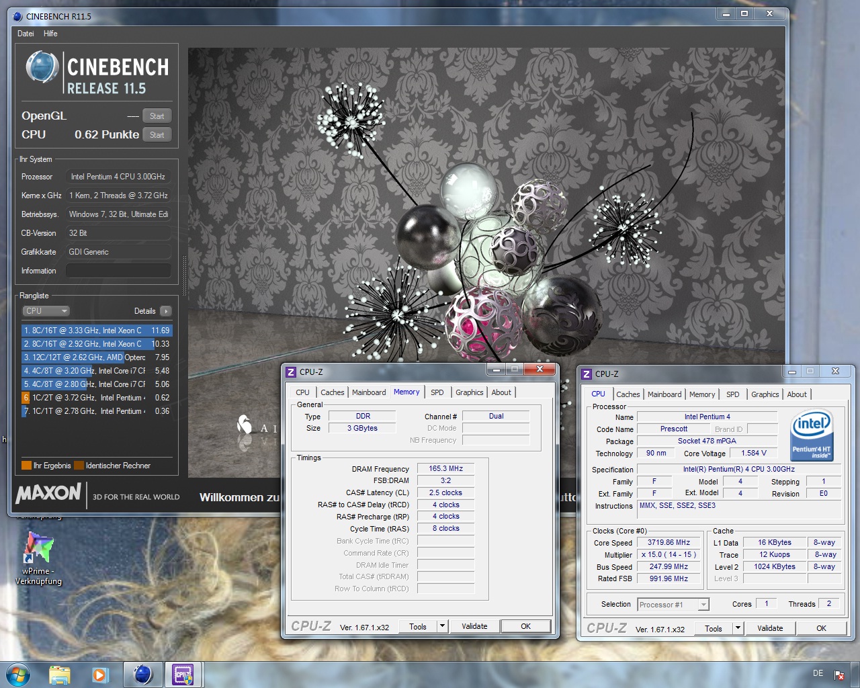
Task: Select ranking row 8C/16T @ 2.92 GHz
Action: [x=97, y=344]
